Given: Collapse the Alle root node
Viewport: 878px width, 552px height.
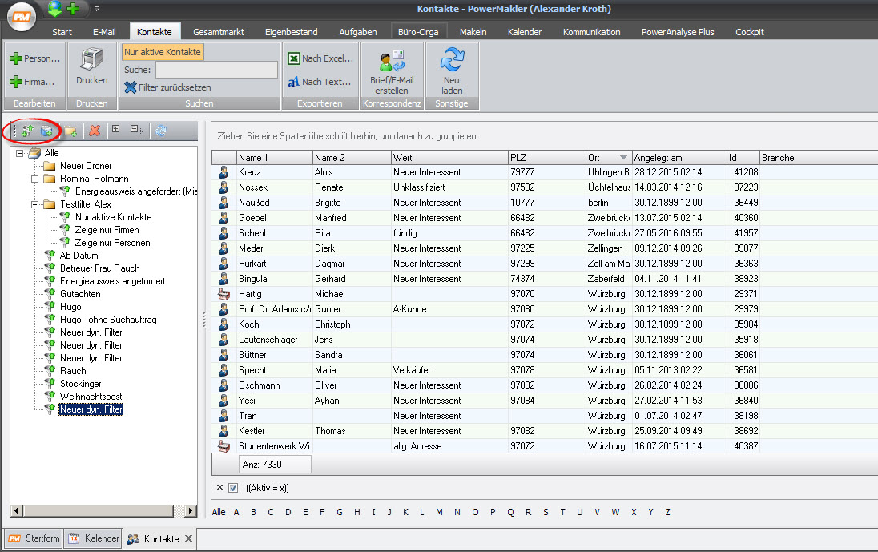Looking at the screenshot, I should point(19,153).
